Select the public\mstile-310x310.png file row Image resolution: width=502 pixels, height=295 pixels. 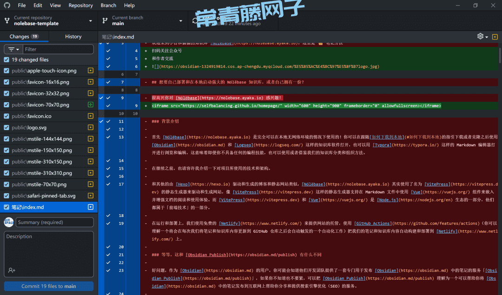[49, 173]
